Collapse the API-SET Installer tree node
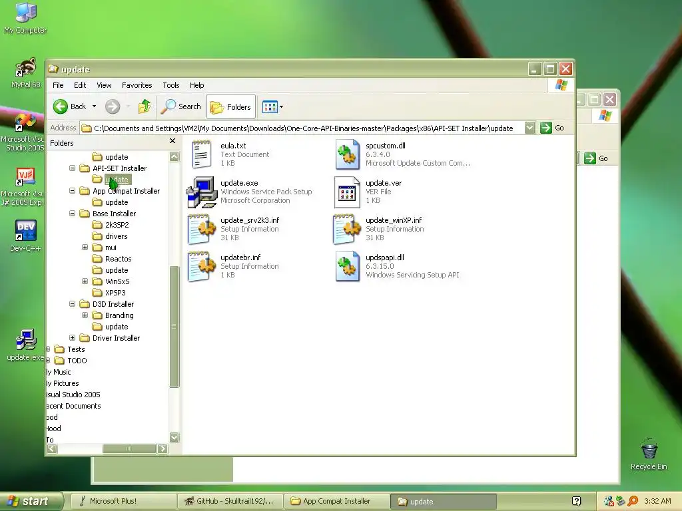Screen dimensions: 682x511 tap(72, 168)
